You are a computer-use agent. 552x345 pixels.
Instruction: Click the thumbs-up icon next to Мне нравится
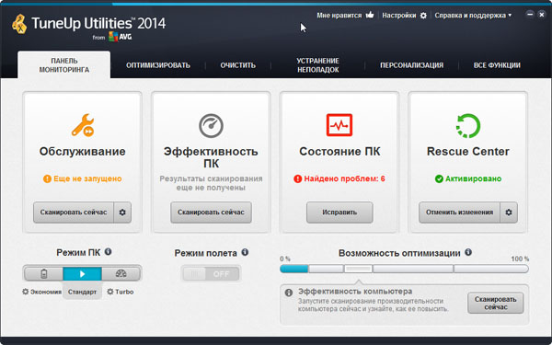pyautogui.click(x=370, y=15)
